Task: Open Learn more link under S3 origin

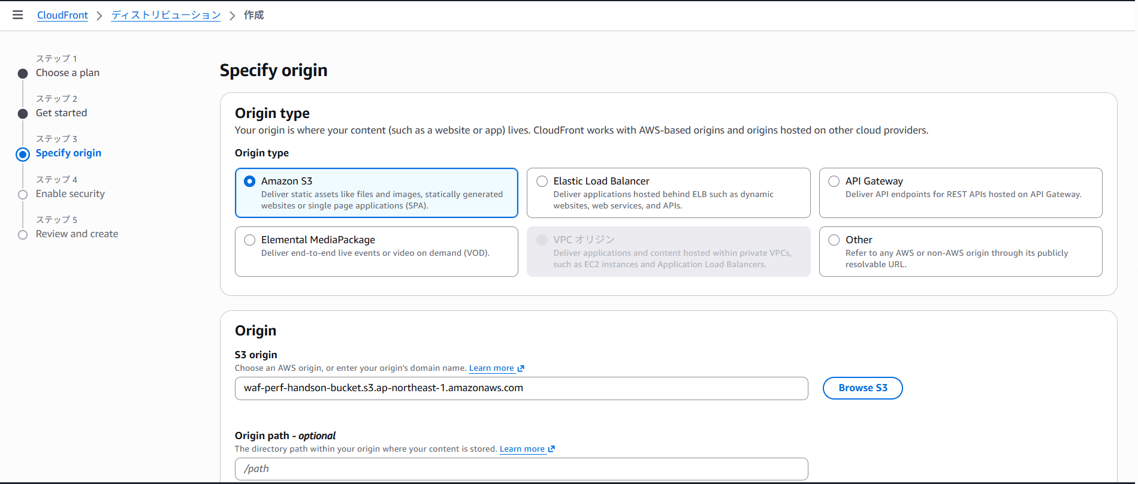Action: 491,368
